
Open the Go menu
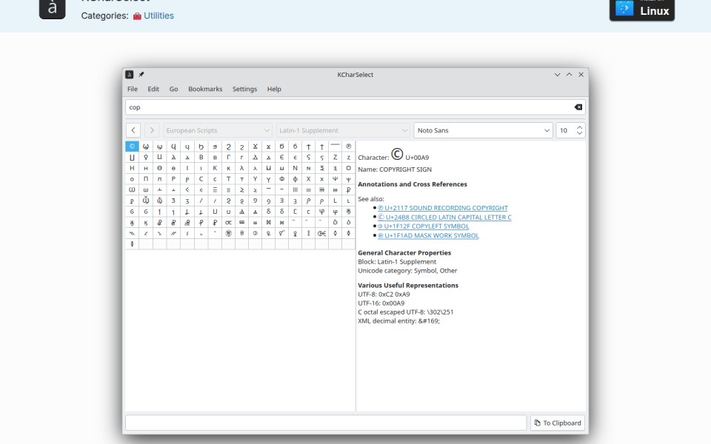coord(173,90)
